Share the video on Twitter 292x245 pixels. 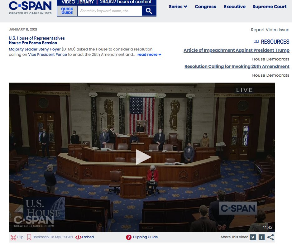click(x=253, y=237)
